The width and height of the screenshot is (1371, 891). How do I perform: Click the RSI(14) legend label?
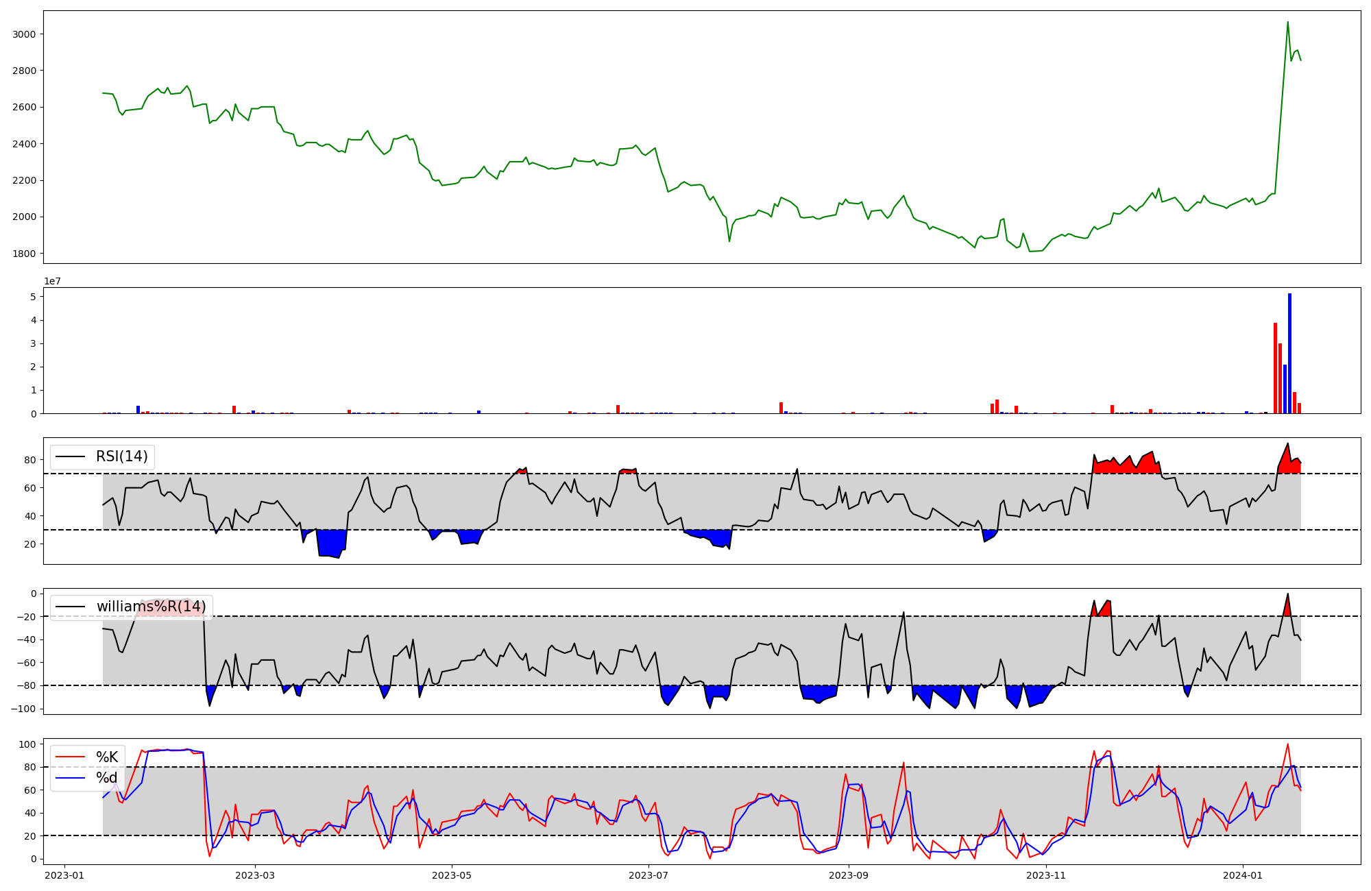(122, 456)
